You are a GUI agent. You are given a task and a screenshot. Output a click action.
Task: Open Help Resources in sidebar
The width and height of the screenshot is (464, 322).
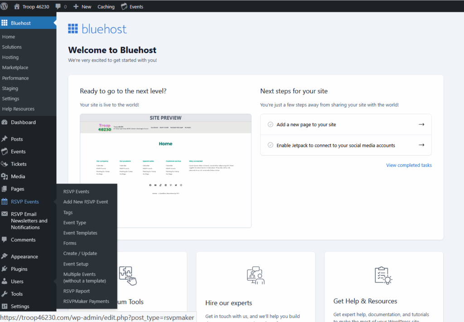pos(18,109)
